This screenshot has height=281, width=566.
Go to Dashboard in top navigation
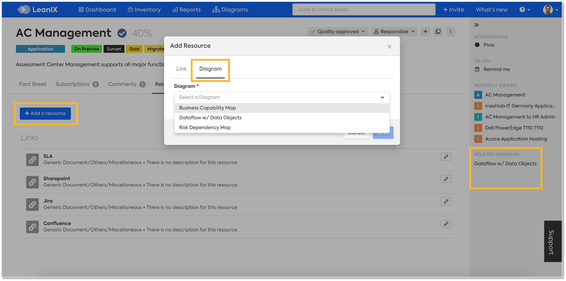97,10
